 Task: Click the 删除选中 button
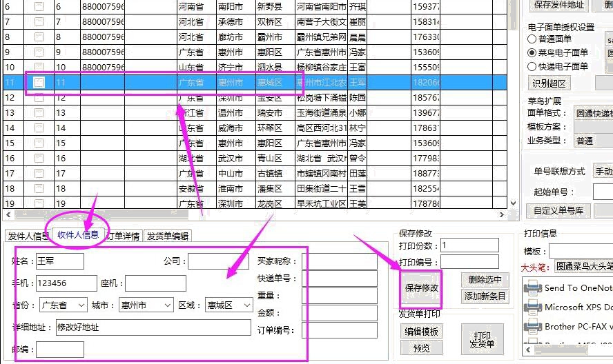485,280
